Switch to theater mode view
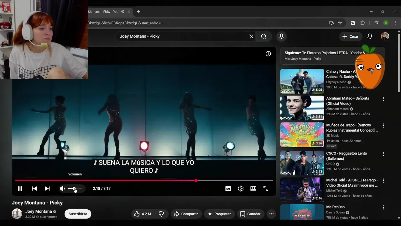This screenshot has height=226, width=401. [x=253, y=189]
